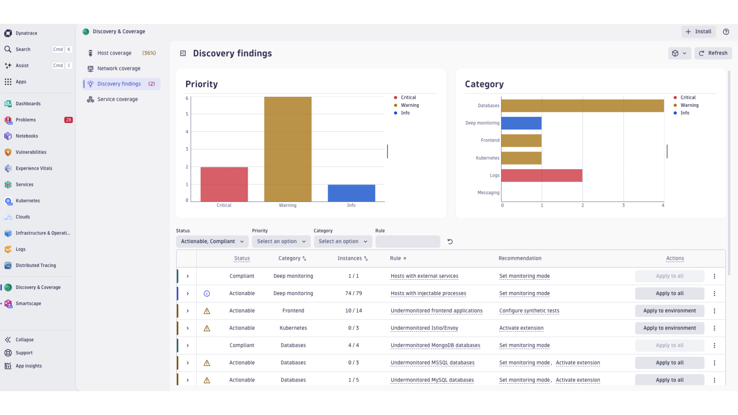Toggle Info series in Category legend

pyautogui.click(x=685, y=113)
